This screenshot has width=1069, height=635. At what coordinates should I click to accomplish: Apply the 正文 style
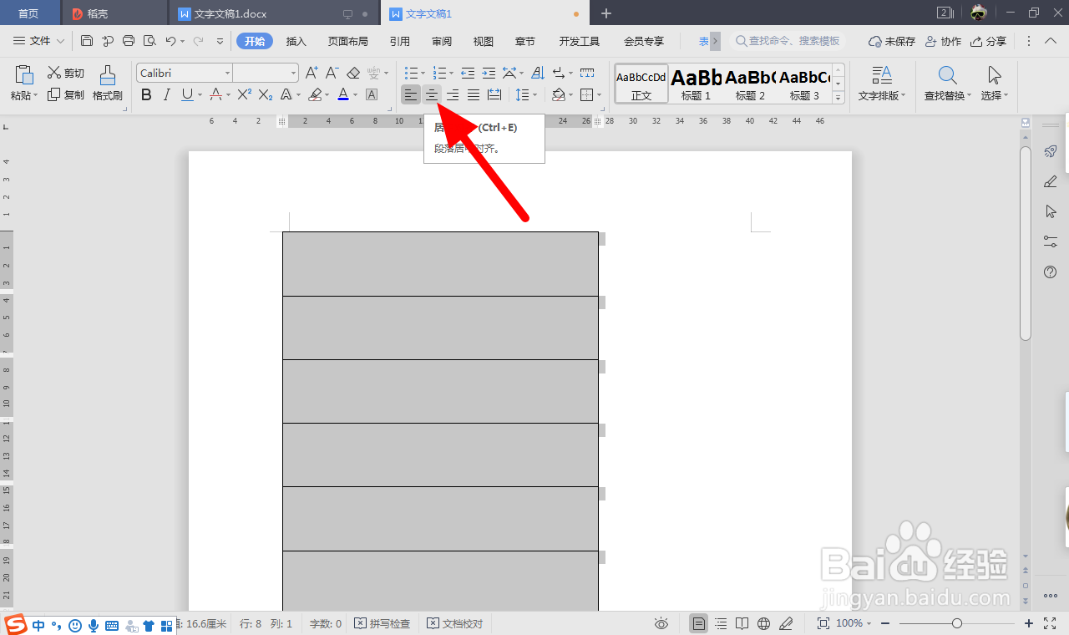coord(641,84)
